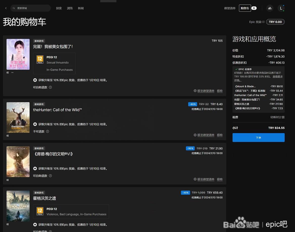Click the 基础游戏 tag above theHunter
The width and height of the screenshot is (295, 232).
click(39, 104)
